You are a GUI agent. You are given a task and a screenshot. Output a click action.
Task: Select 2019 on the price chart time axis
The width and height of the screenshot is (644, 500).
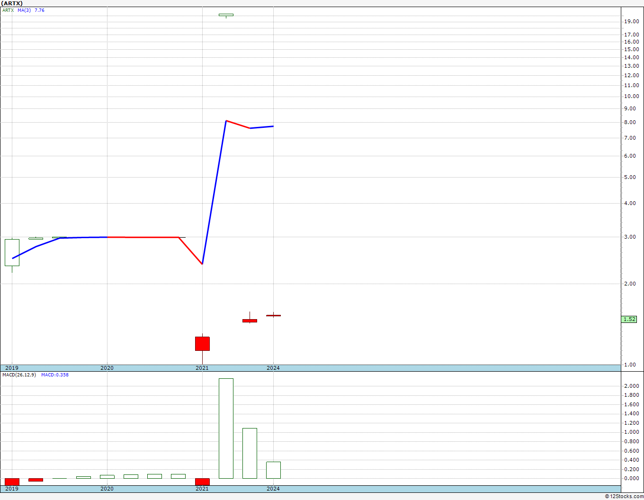(x=12, y=368)
